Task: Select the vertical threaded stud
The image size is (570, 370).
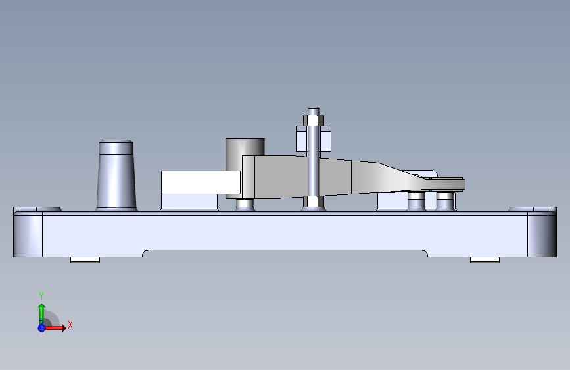Action: 314,160
